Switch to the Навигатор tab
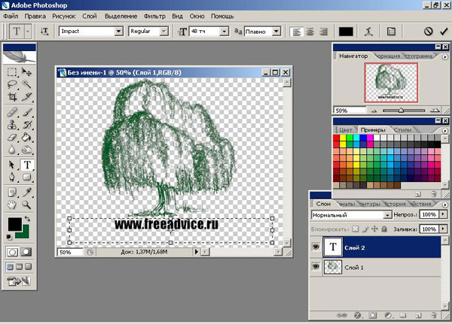 point(353,56)
